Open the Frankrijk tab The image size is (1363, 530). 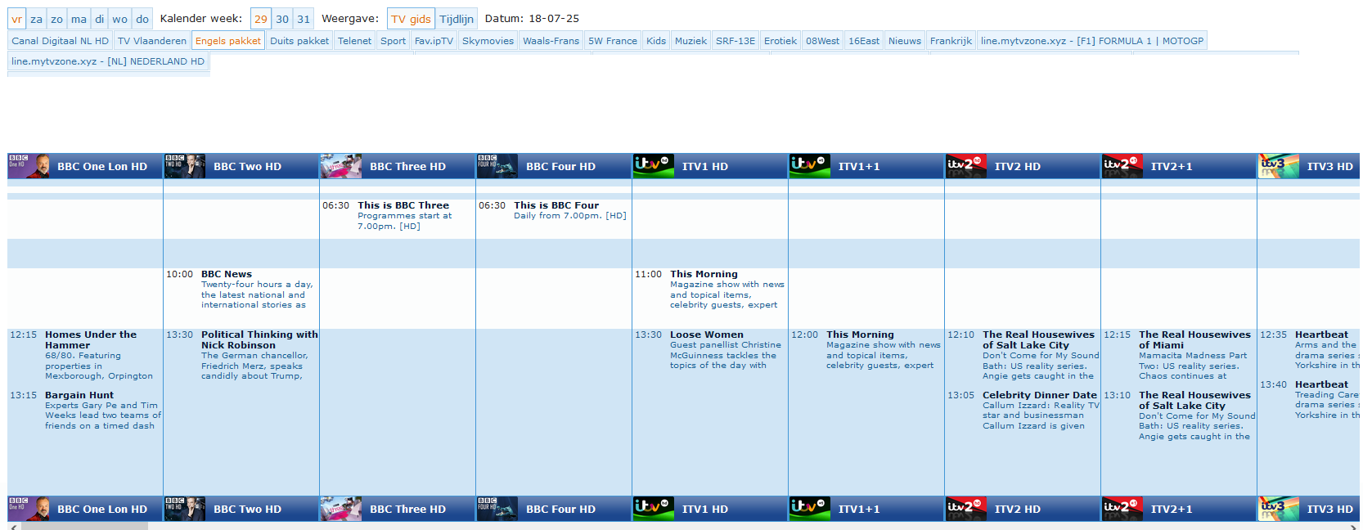[951, 41]
